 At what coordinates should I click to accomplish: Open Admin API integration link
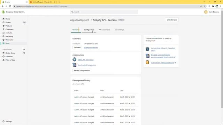pyautogui.click(x=86, y=60)
